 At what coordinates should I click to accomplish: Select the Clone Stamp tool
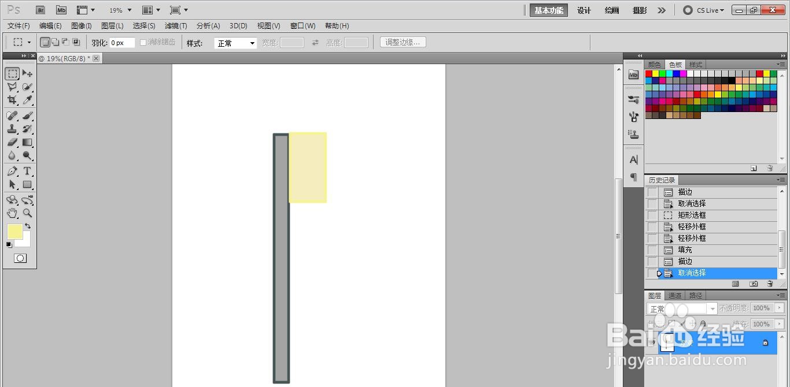click(12, 129)
